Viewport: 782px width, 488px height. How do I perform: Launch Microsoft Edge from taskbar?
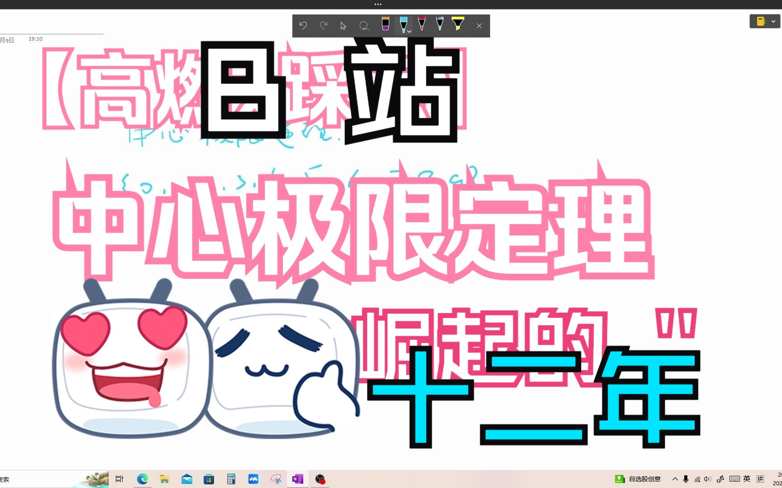click(x=142, y=479)
